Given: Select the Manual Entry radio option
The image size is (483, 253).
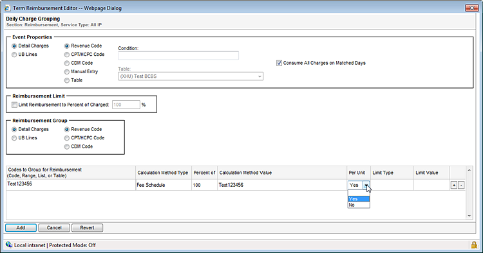Looking at the screenshot, I should point(67,72).
